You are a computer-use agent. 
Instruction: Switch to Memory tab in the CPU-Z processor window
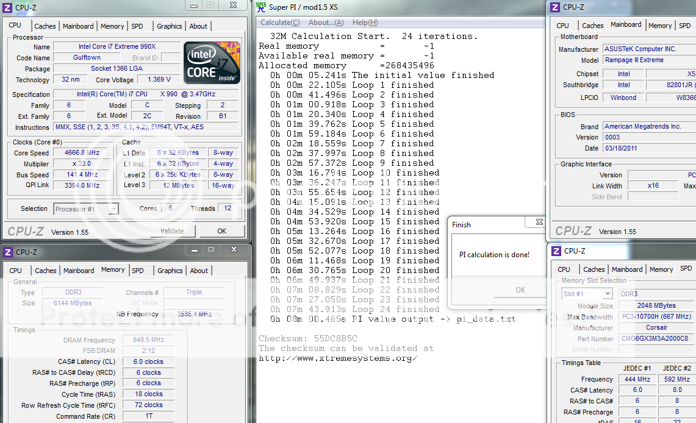112,26
